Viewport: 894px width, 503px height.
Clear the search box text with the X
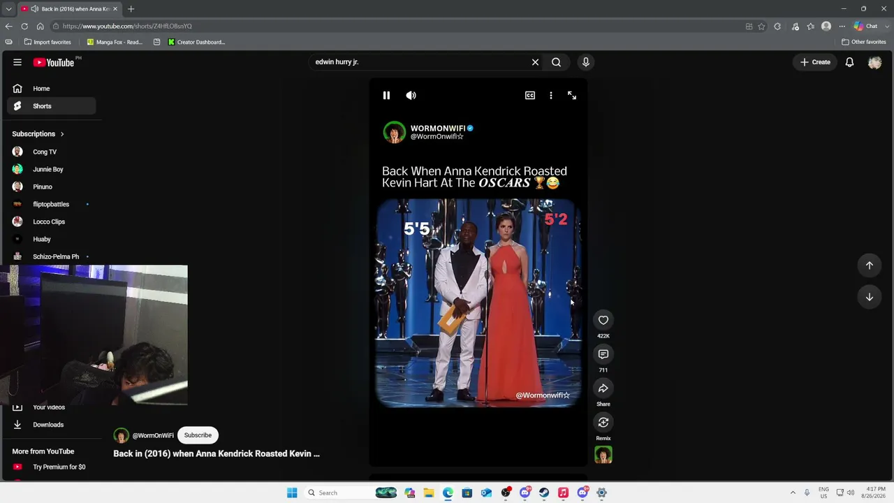(x=535, y=62)
